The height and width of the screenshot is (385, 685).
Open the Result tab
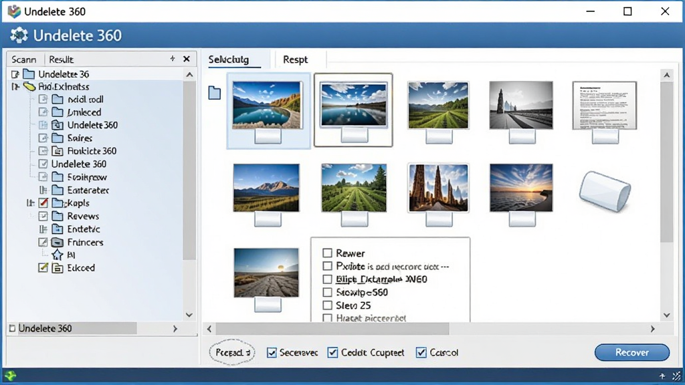(61, 59)
